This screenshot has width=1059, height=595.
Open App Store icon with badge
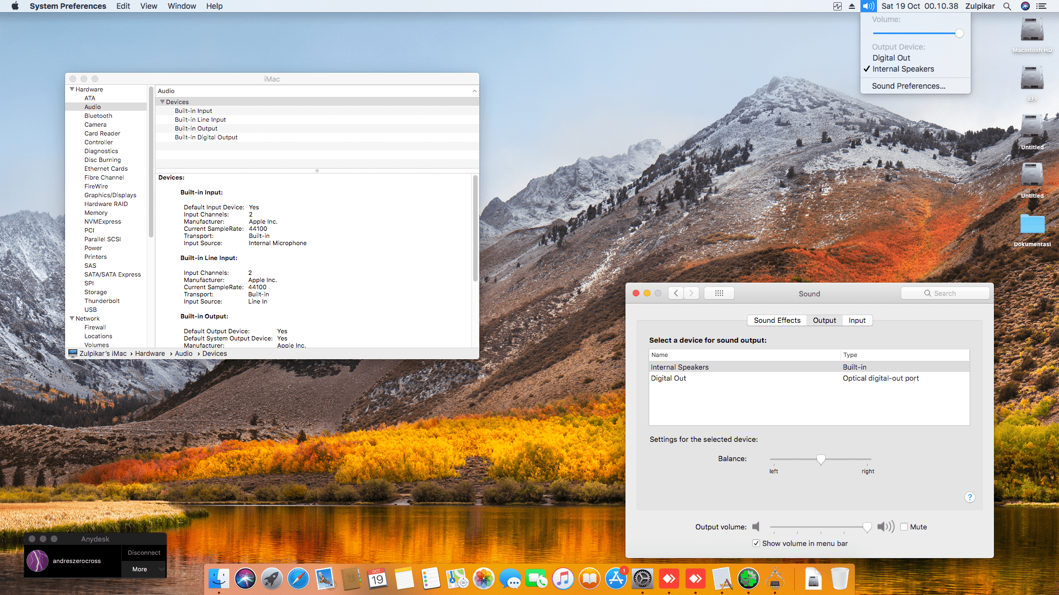click(x=616, y=579)
